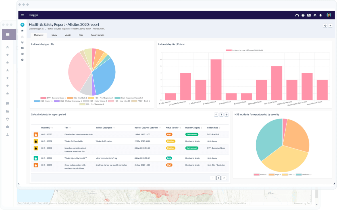Screen dimensions: 337x210
Task: Switch to the Injury tab
Action: [54, 35]
